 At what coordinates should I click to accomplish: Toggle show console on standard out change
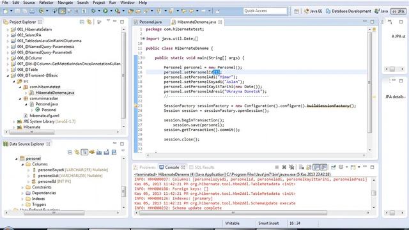click(316, 167)
